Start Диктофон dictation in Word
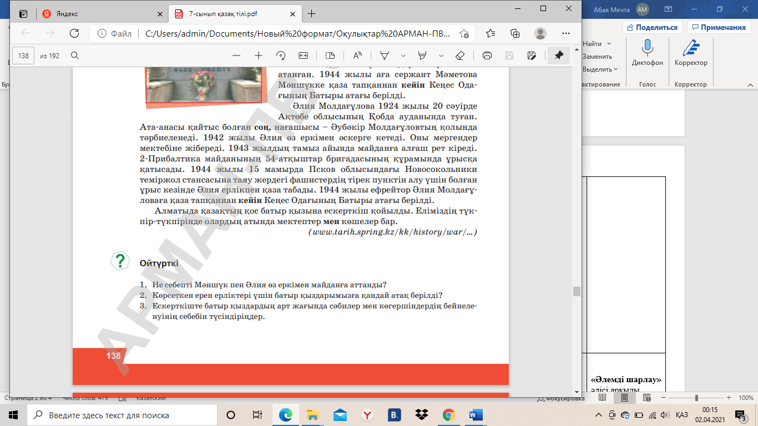 tap(647, 54)
